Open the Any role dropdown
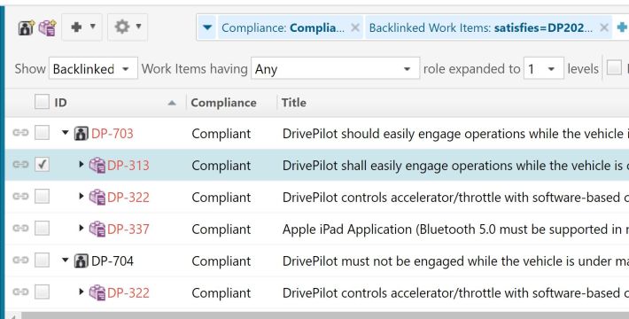Viewport: 629px width, 319px height. 336,68
